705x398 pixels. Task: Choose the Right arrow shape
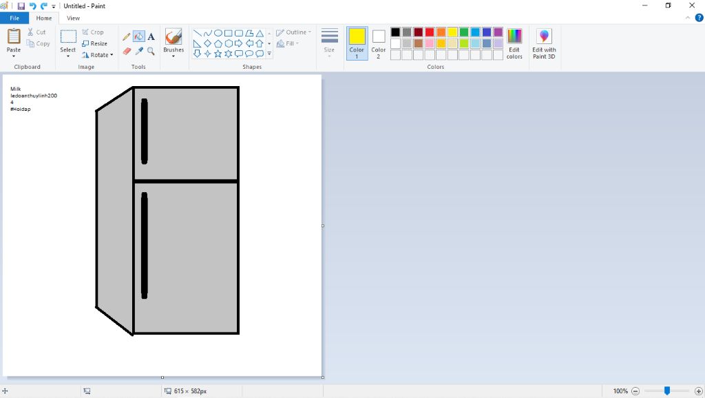(x=239, y=43)
